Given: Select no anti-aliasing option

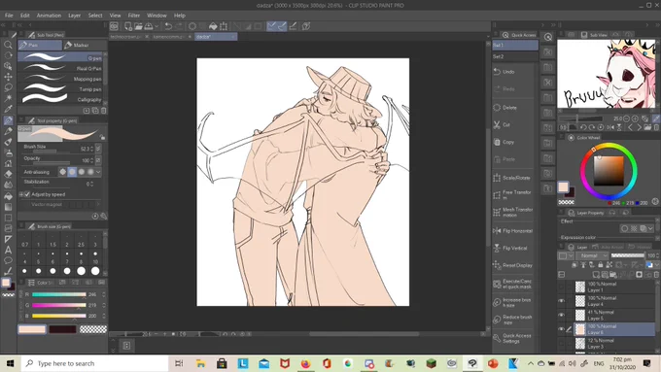Looking at the screenshot, I should click(x=63, y=172).
